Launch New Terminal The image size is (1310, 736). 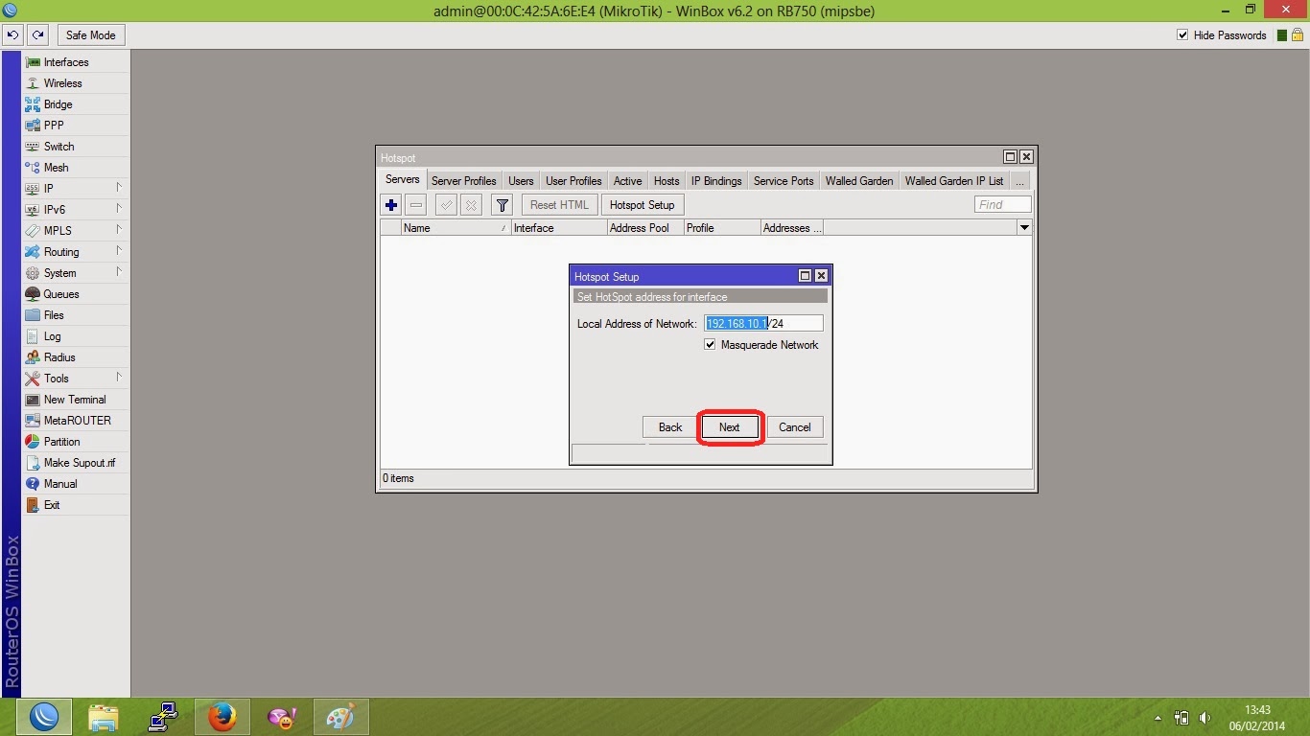point(76,400)
